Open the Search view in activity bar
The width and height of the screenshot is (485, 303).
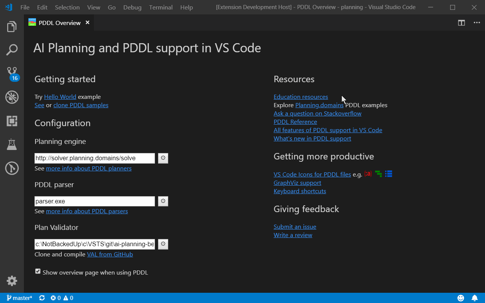point(12,50)
